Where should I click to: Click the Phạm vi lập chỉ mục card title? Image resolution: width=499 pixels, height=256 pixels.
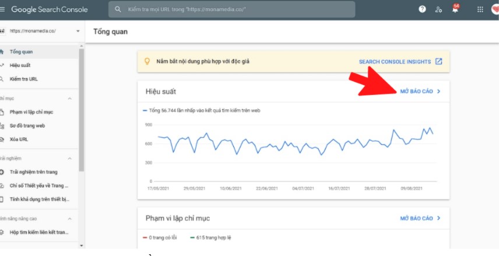(x=178, y=219)
